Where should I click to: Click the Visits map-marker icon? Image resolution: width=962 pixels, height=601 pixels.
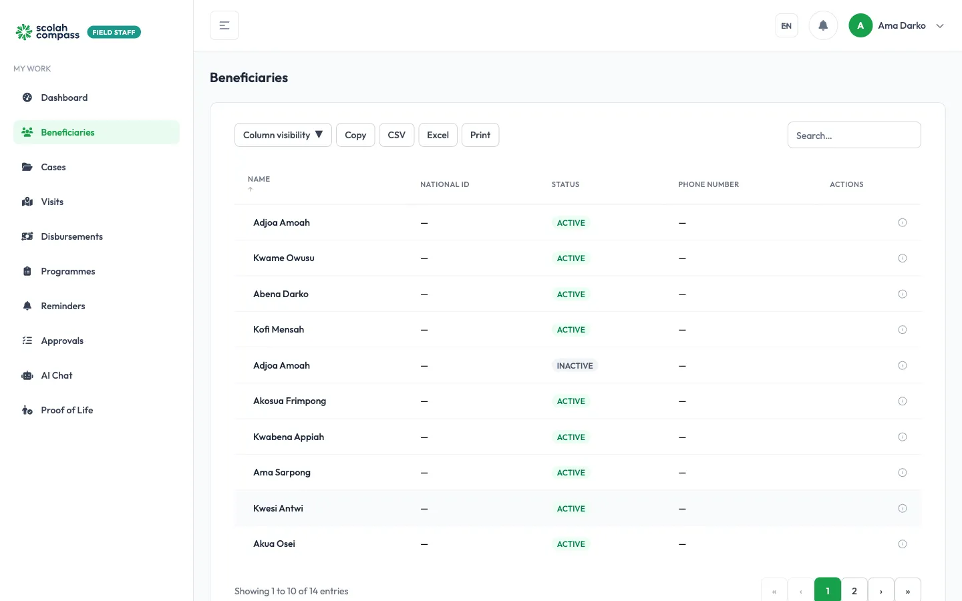pos(27,202)
